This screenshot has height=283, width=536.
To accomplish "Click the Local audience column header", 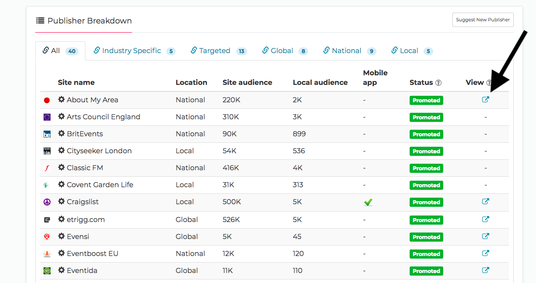I will coord(320,82).
